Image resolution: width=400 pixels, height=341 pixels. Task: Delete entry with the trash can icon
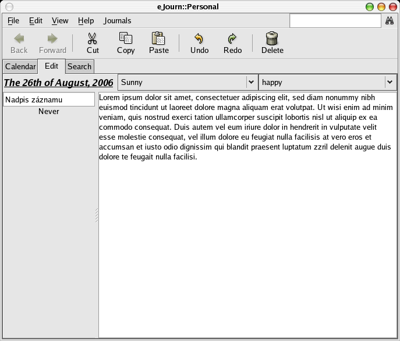coord(272,38)
